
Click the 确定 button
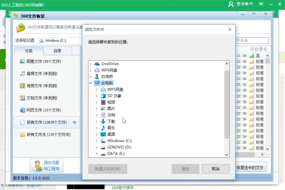pos(185,169)
